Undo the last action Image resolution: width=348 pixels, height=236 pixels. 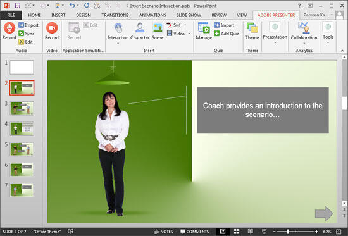(72, 5)
